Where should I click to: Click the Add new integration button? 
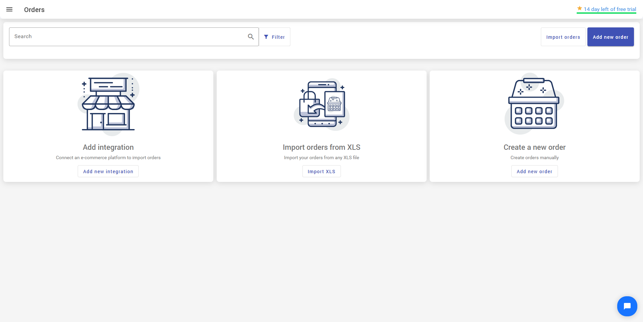(x=108, y=171)
